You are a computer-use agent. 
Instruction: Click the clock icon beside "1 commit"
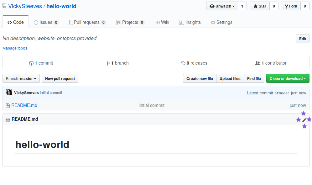tap(31, 63)
